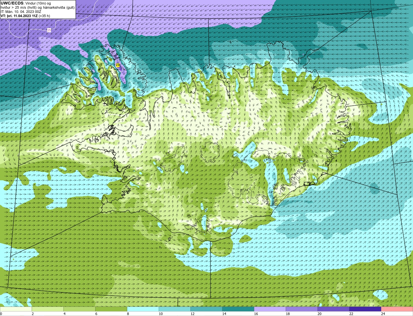Click the 4–6 m/s green legend swatch

tap(79, 309)
